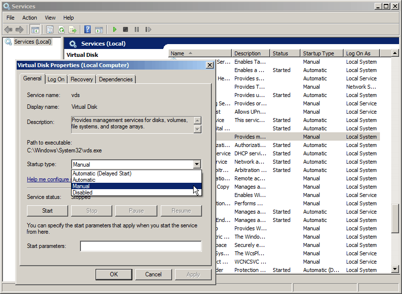Image resolution: width=402 pixels, height=294 pixels.
Task: Sort services by Name column header
Action: tap(200, 53)
